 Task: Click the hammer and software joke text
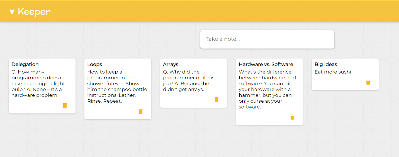pos(267,89)
